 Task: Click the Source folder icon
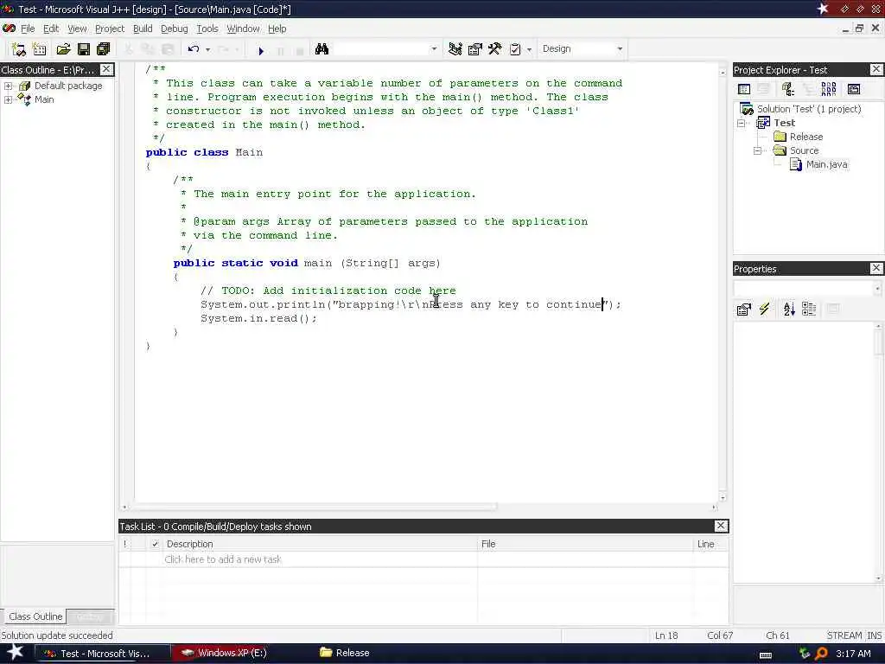tap(780, 150)
